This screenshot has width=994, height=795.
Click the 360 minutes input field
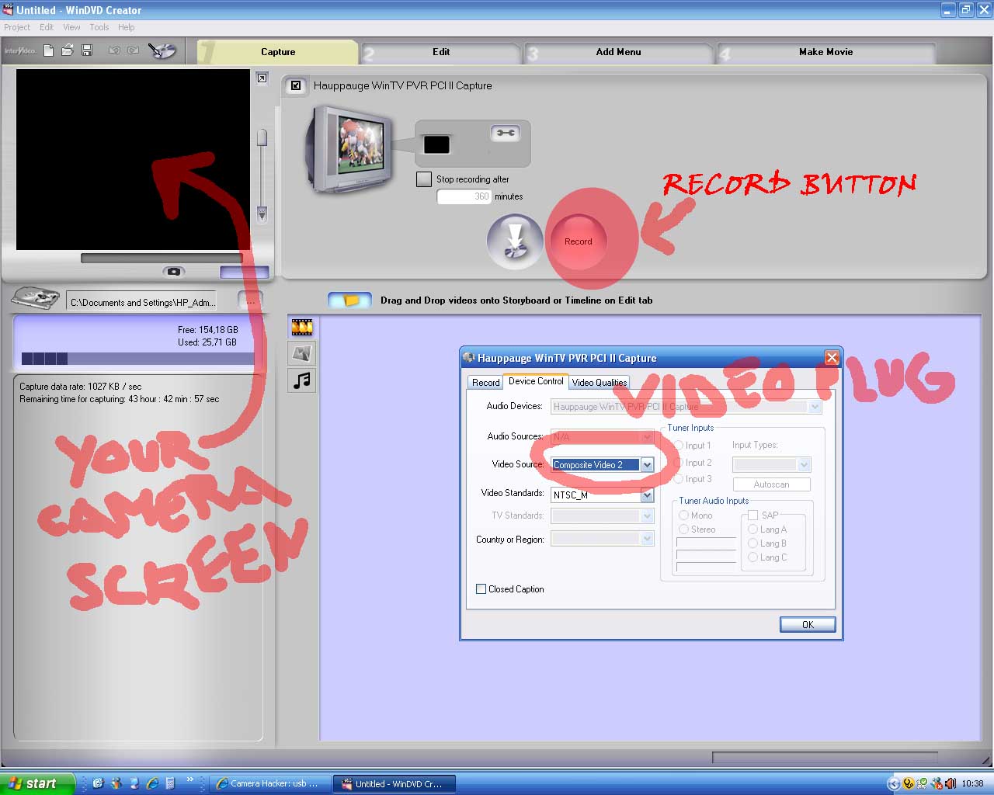[x=464, y=196]
